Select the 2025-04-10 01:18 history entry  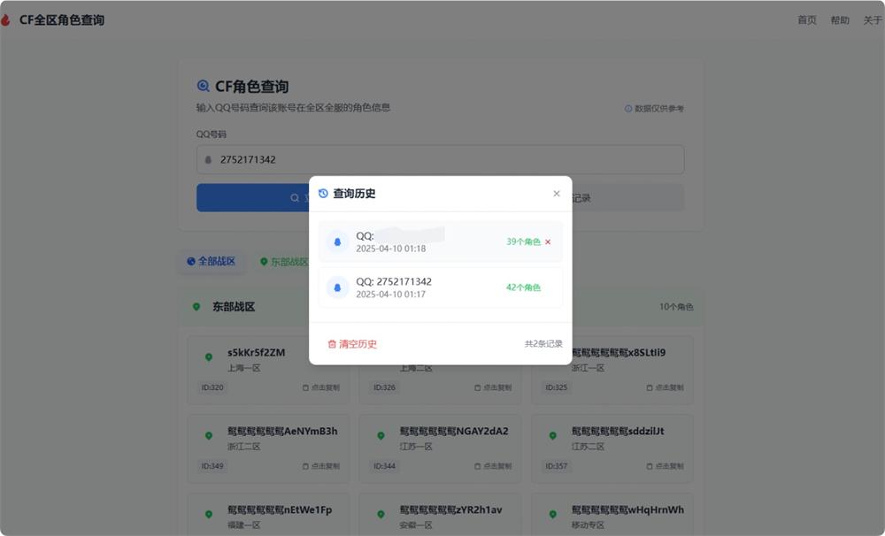tap(440, 241)
